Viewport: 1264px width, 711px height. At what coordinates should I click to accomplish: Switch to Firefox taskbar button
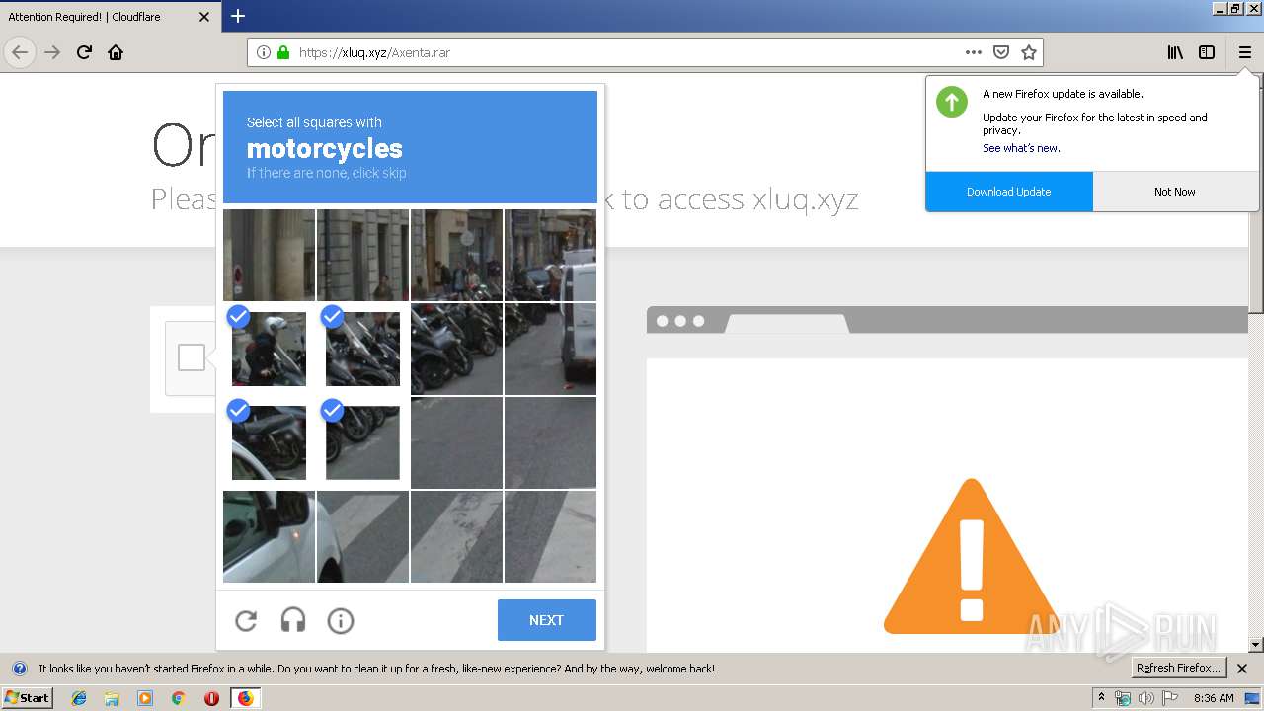click(245, 698)
